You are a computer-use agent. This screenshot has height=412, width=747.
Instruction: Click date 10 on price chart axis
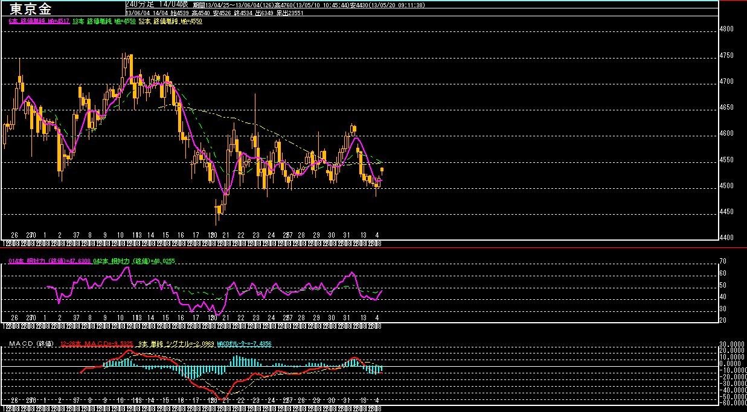click(x=120, y=235)
